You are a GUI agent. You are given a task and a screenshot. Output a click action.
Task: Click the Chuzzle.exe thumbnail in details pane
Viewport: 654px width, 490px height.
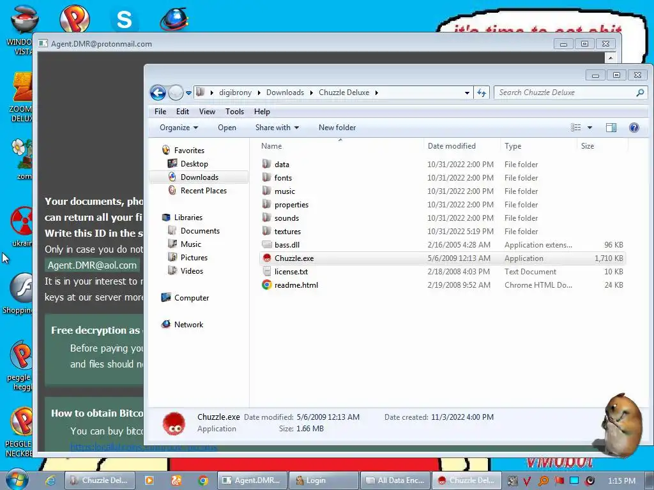[x=174, y=424]
